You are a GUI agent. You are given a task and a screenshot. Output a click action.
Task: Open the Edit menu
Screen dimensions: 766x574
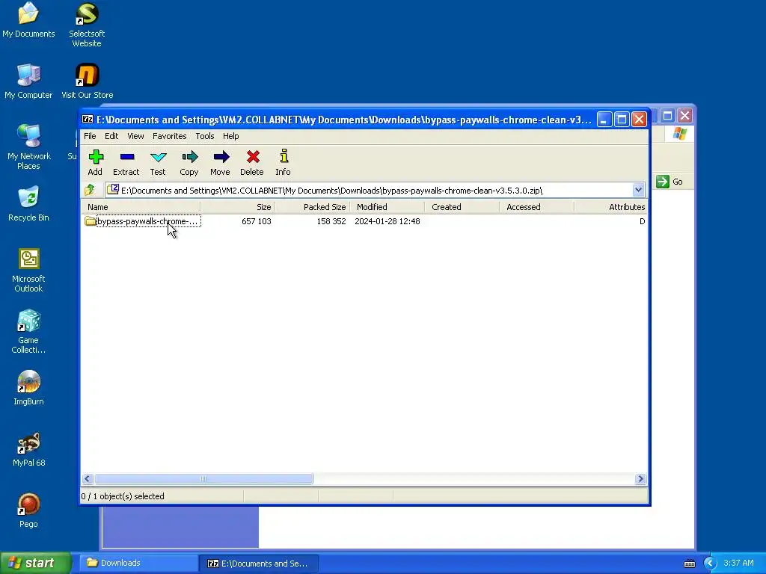pos(111,136)
